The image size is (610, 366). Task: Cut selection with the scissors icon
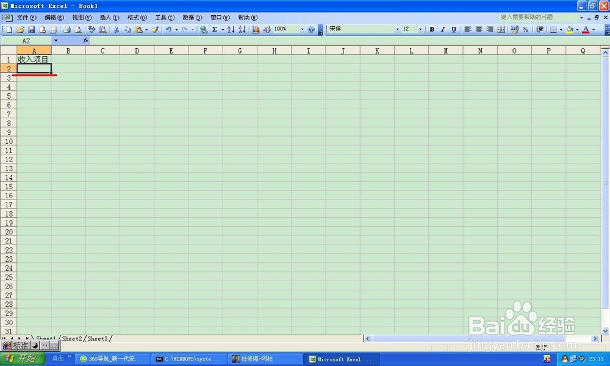[x=116, y=29]
